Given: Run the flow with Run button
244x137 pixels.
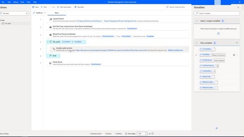Looking at the screenshot, I should (x=44, y=7).
